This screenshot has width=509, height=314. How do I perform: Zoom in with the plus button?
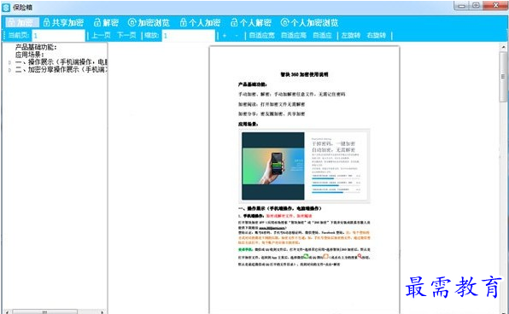coord(225,35)
